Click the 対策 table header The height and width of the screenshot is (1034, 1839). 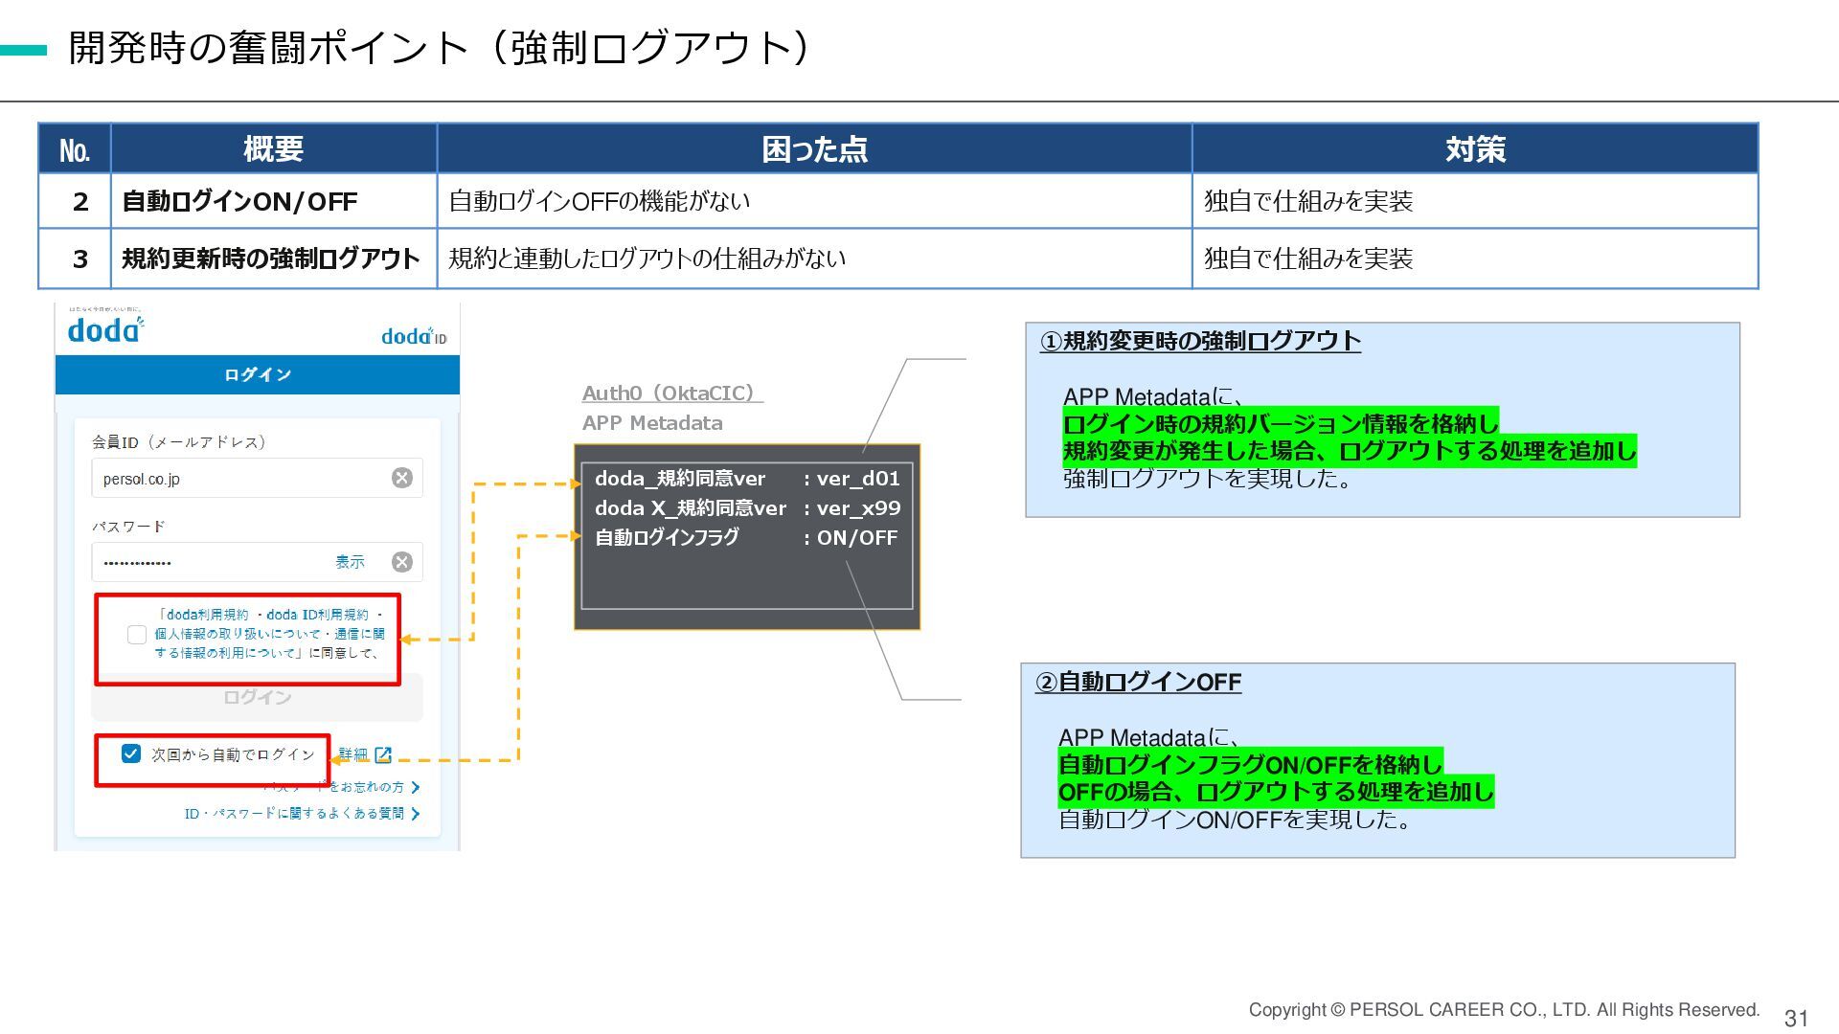[x=1475, y=149]
